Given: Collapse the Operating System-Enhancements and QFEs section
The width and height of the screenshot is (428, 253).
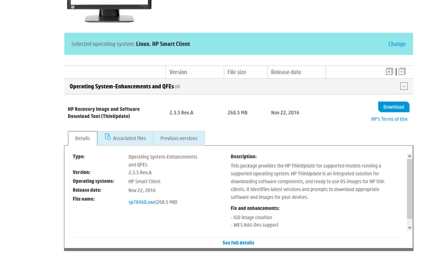Looking at the screenshot, I should coord(404,86).
